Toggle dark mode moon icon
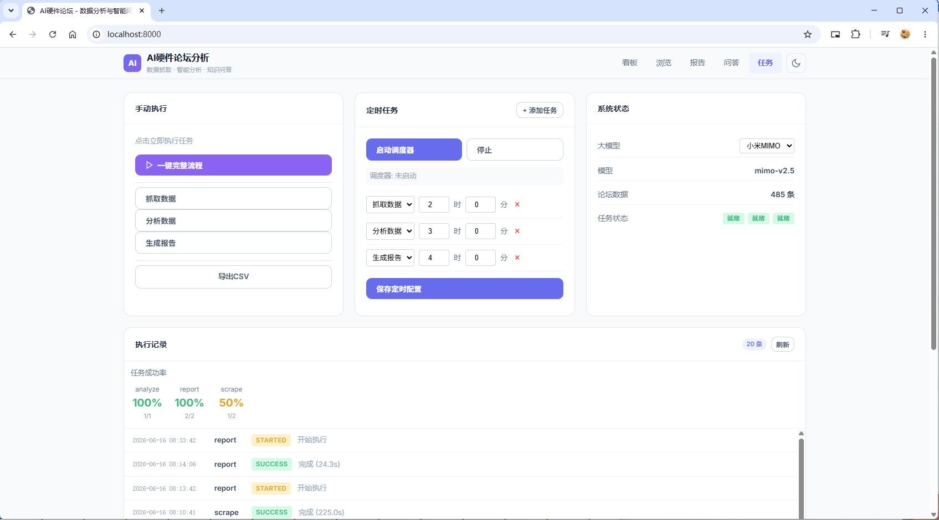Viewport: 939px width, 520px height. coord(796,63)
